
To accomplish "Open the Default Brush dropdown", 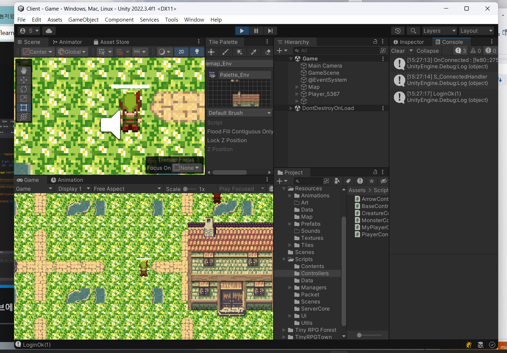I will [240, 113].
